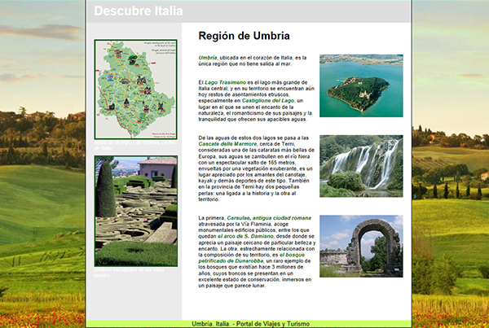
Task: Click the Región de Umbria heading
Action: (x=244, y=36)
